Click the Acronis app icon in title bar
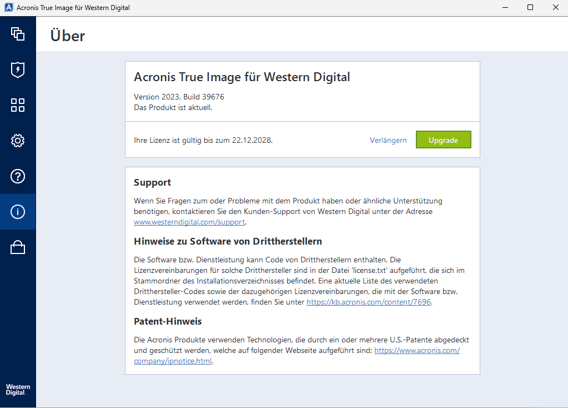 9,7
